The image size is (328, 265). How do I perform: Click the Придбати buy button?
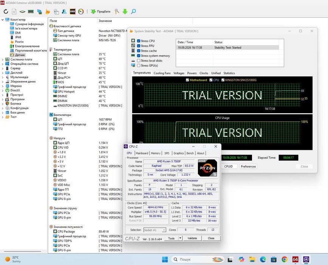point(101,11)
